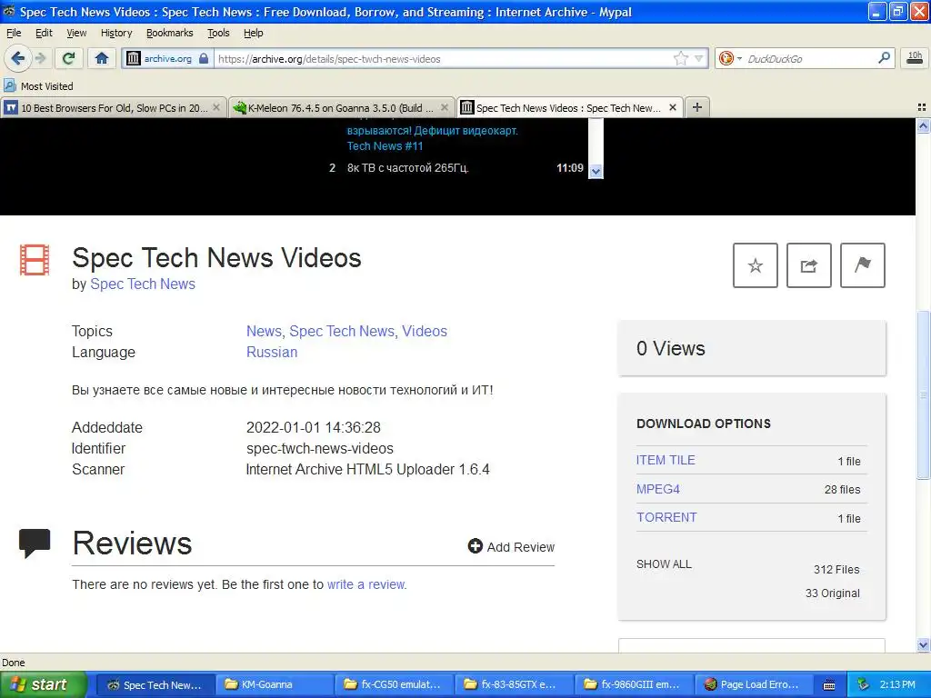Click the 10h toolbar button

[915, 58]
